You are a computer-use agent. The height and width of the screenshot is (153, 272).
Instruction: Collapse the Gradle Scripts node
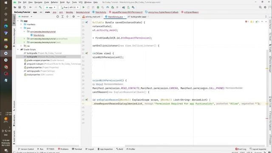(x=18, y=49)
